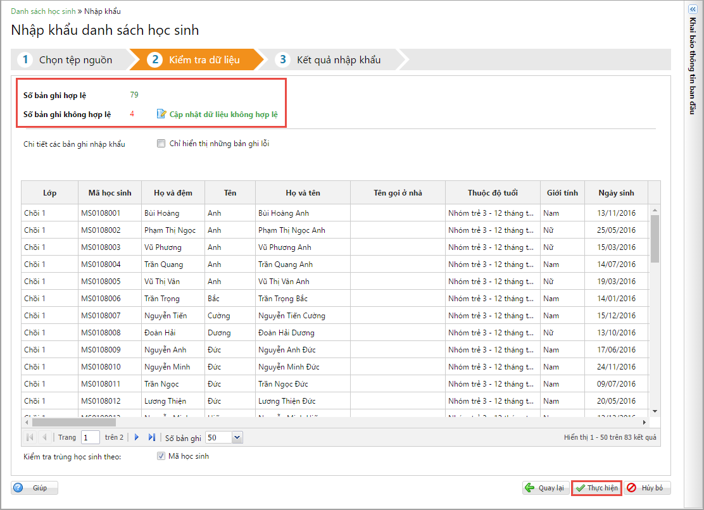The image size is (704, 510).
Task: Enable Chỉ hiển thị những bản ghi lỗi
Action: 161,144
